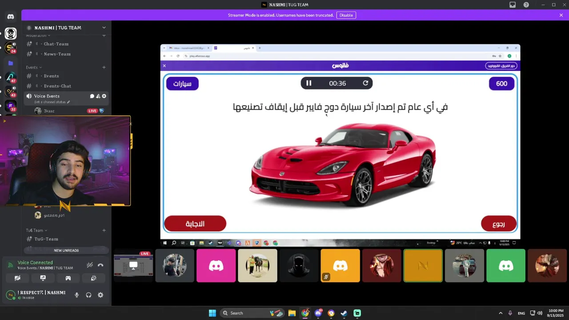Viewport: 569px width, 320px height.
Task: Click the رجوع back button
Action: click(499, 224)
